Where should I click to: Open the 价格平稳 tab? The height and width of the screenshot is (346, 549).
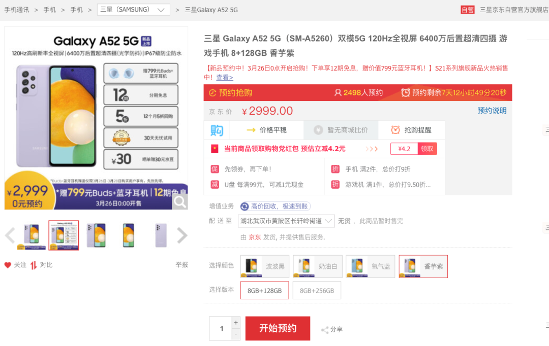[x=267, y=130]
